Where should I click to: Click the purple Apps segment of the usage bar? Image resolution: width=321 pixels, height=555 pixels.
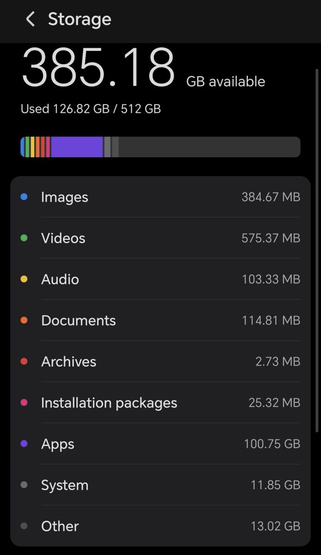point(76,147)
